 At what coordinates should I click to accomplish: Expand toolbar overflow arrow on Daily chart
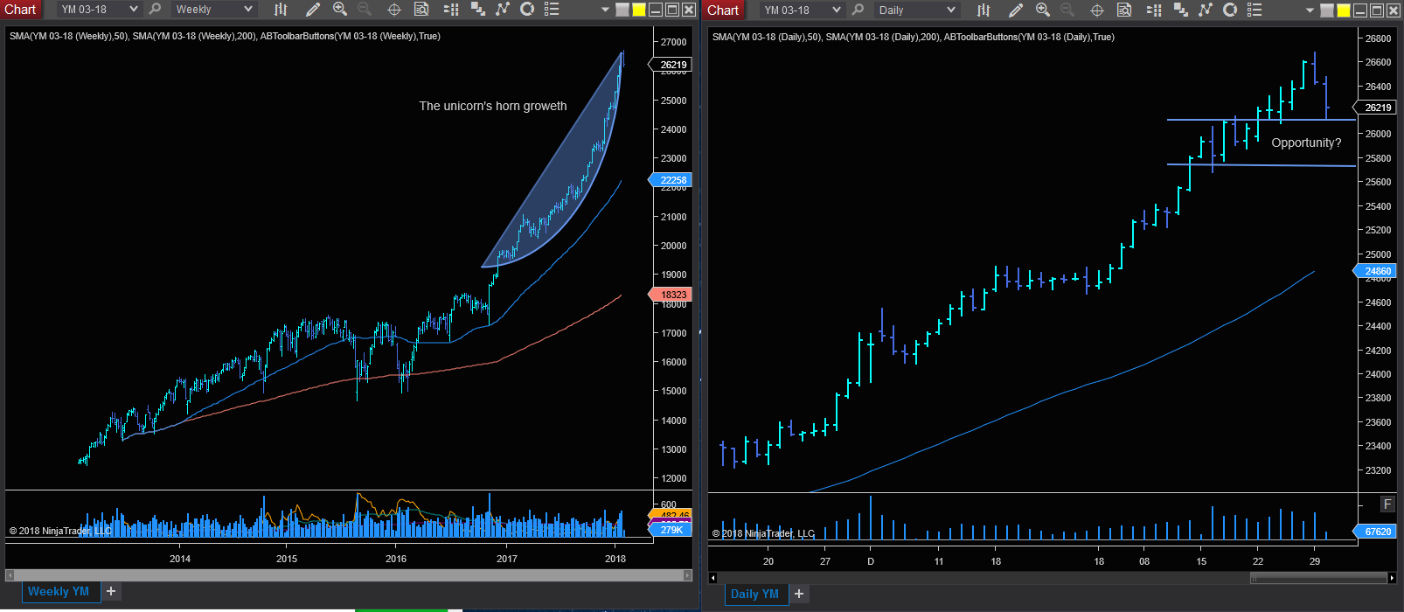pos(1310,10)
